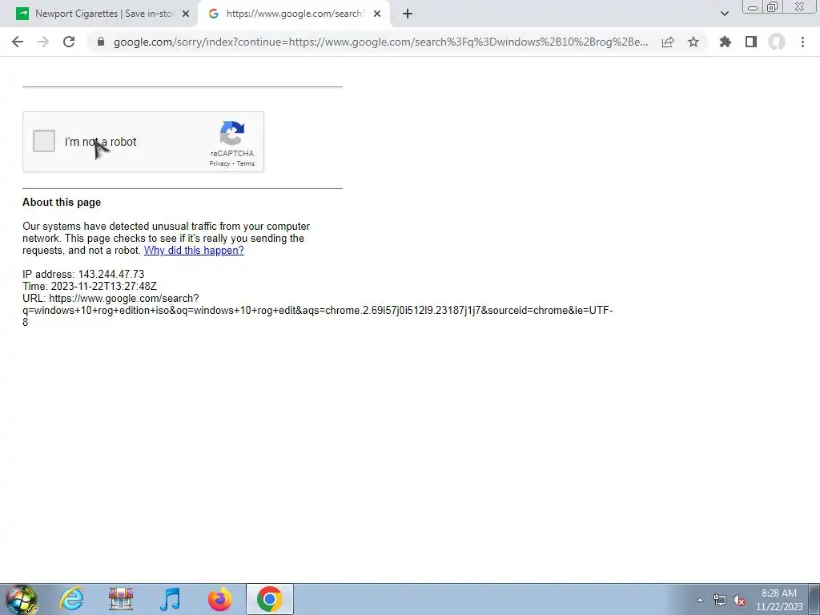The image size is (820, 615).
Task: Show hidden system tray icons
Action: click(700, 600)
